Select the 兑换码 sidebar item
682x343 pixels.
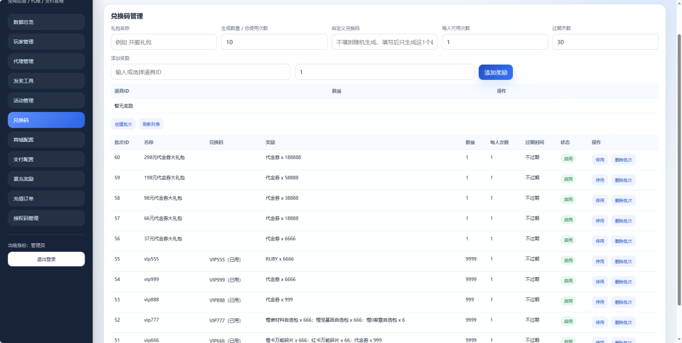46,120
